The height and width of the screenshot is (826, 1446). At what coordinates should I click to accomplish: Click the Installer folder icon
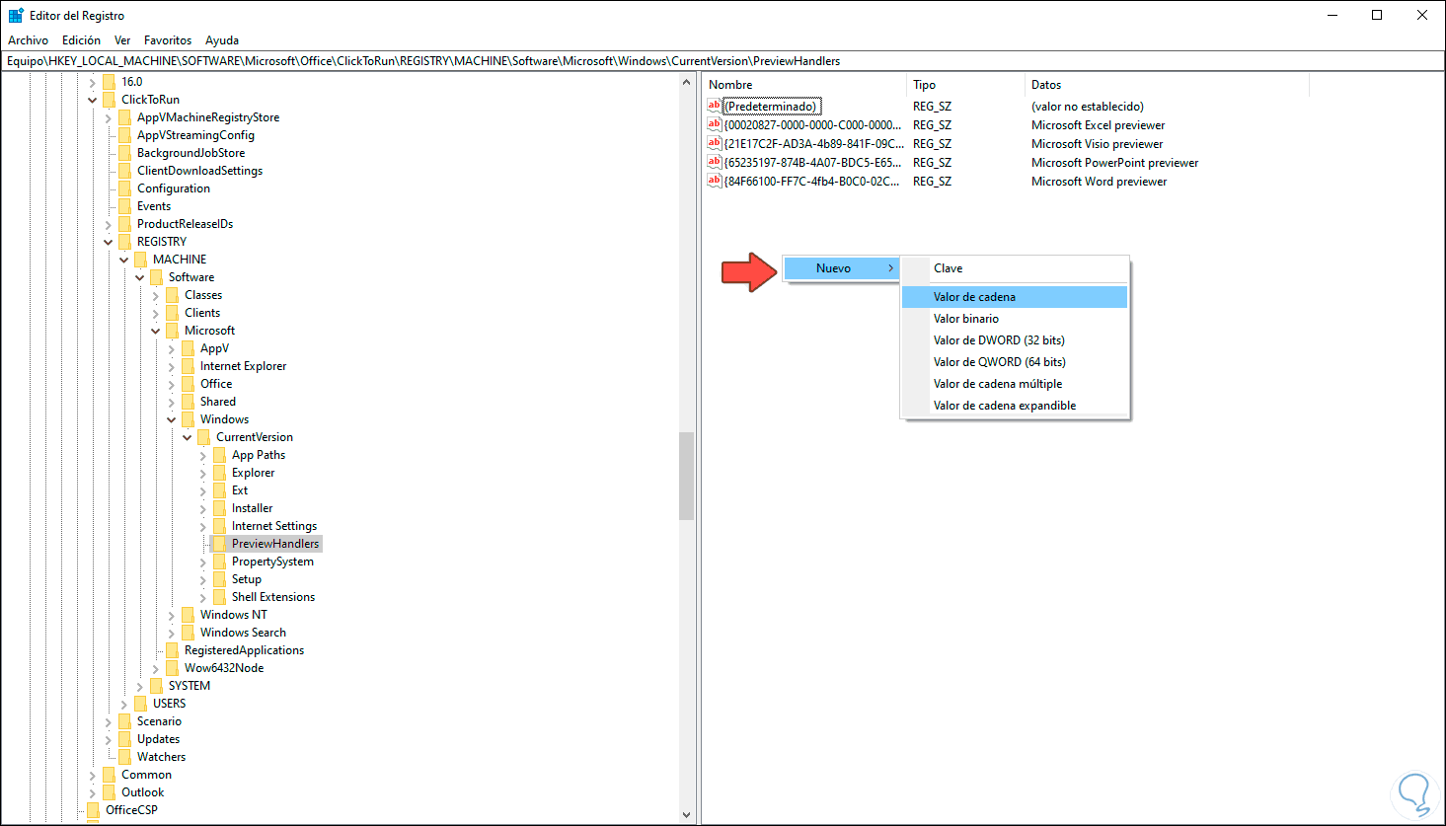coord(219,508)
